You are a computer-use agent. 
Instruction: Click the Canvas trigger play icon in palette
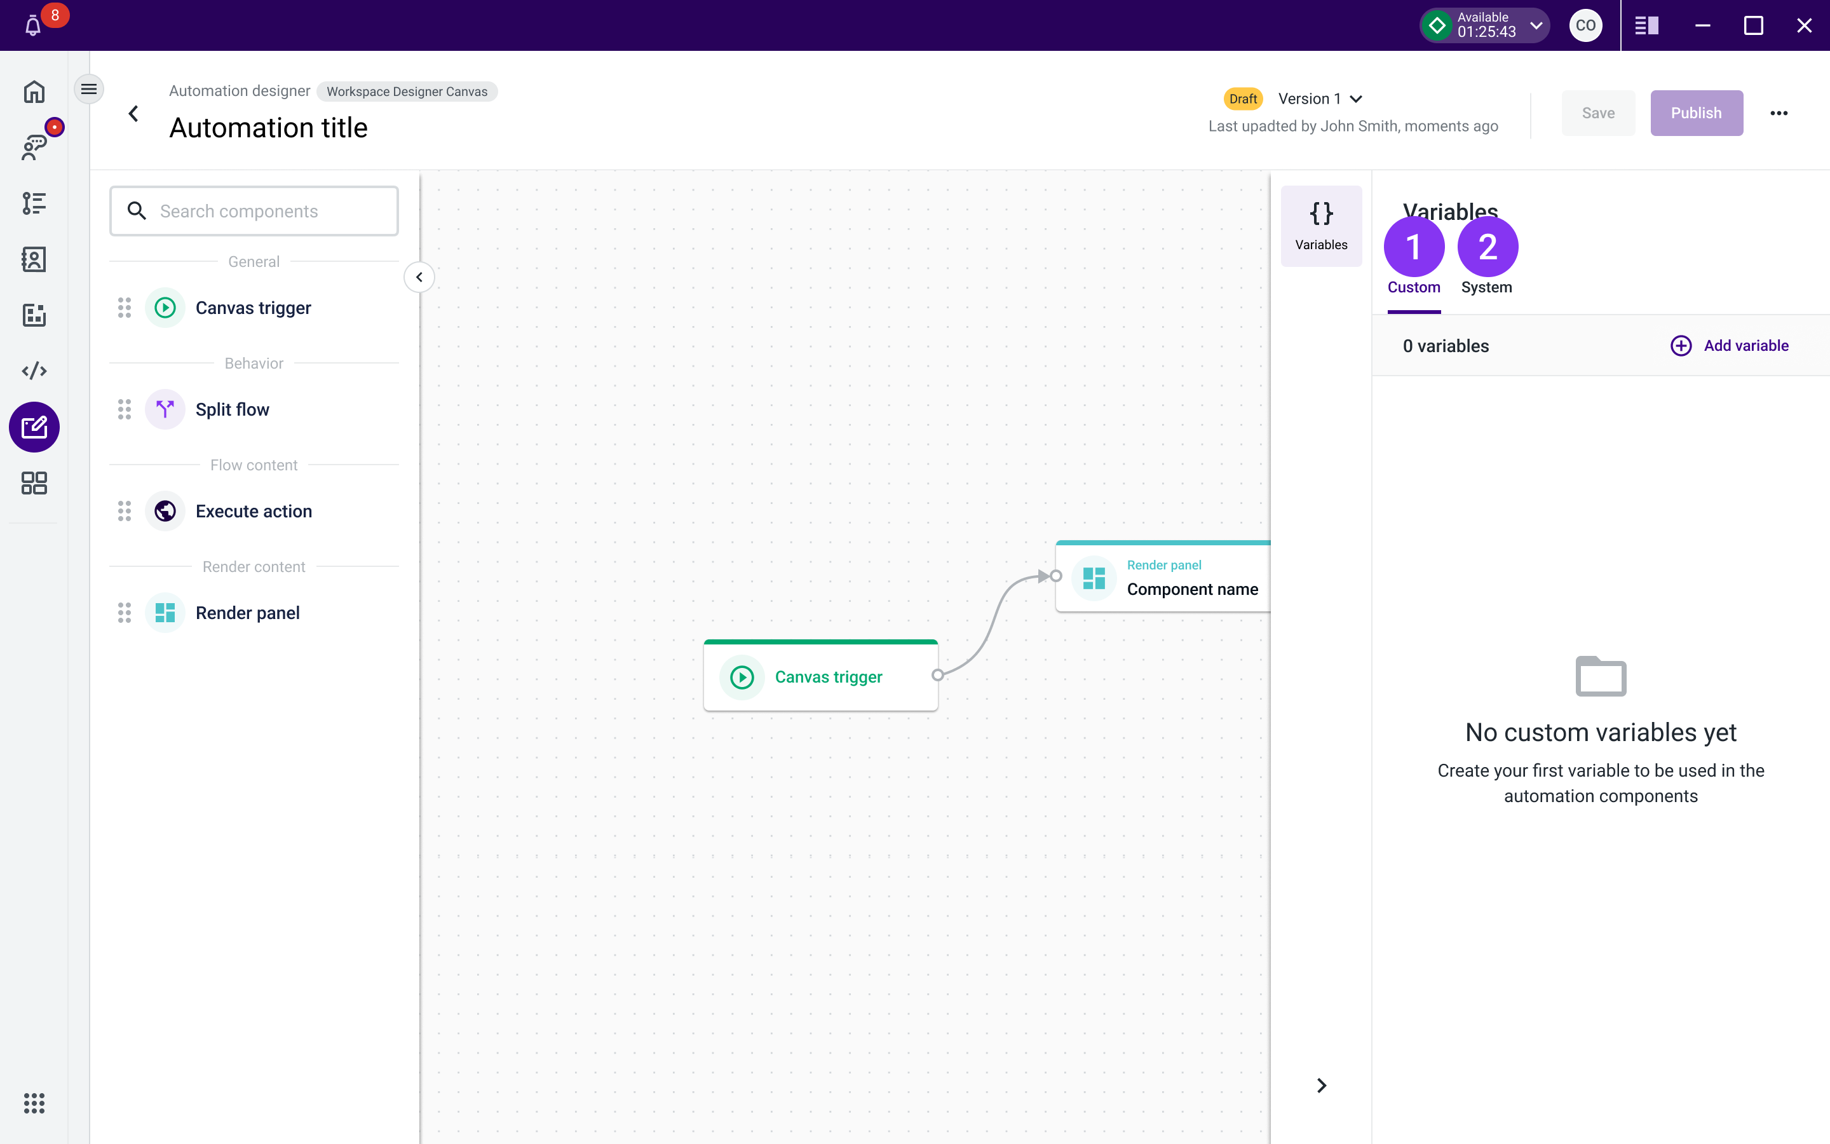165,308
